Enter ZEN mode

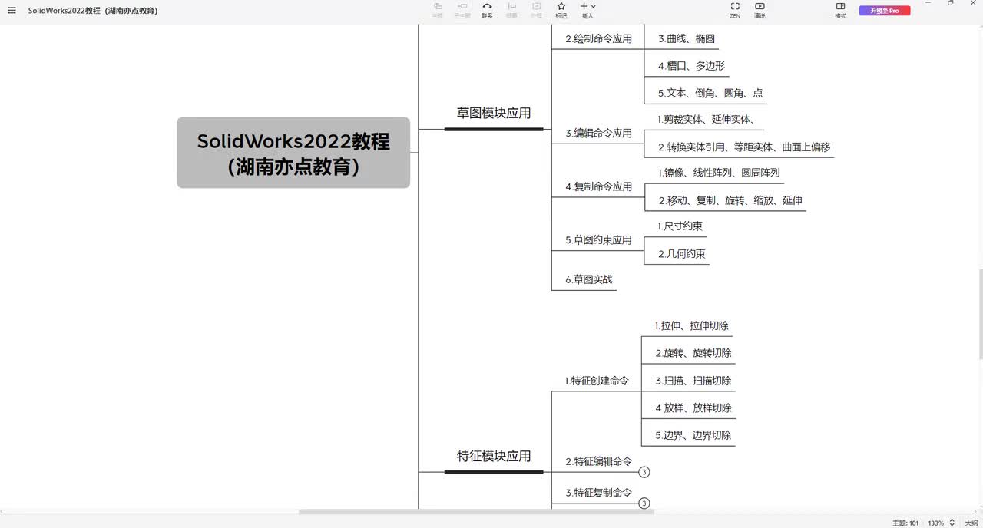(735, 10)
